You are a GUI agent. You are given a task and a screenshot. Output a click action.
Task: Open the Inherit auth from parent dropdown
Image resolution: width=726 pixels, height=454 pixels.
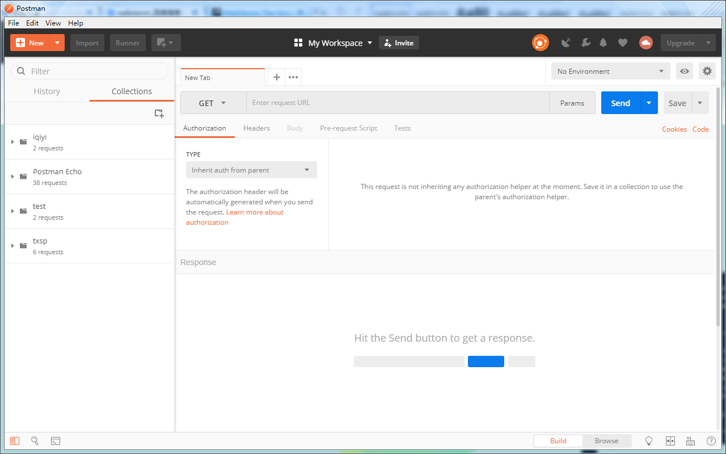click(x=251, y=170)
